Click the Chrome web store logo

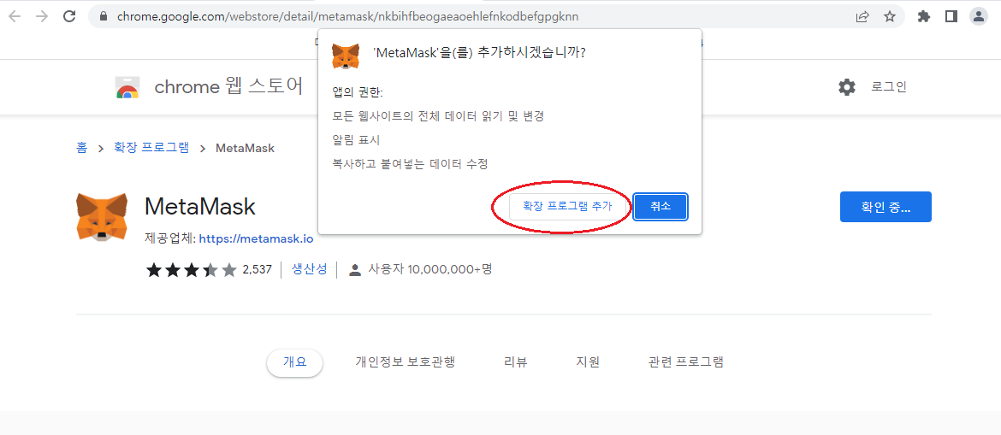127,87
